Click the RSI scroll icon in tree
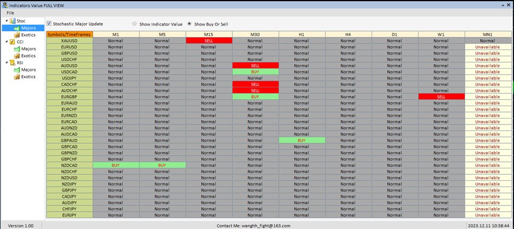The width and height of the screenshot is (514, 229). [12, 63]
